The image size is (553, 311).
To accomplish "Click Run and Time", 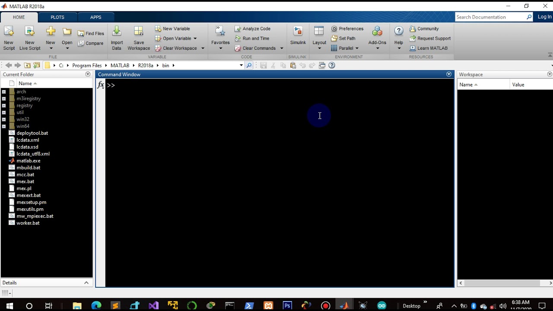I will tap(252, 38).
